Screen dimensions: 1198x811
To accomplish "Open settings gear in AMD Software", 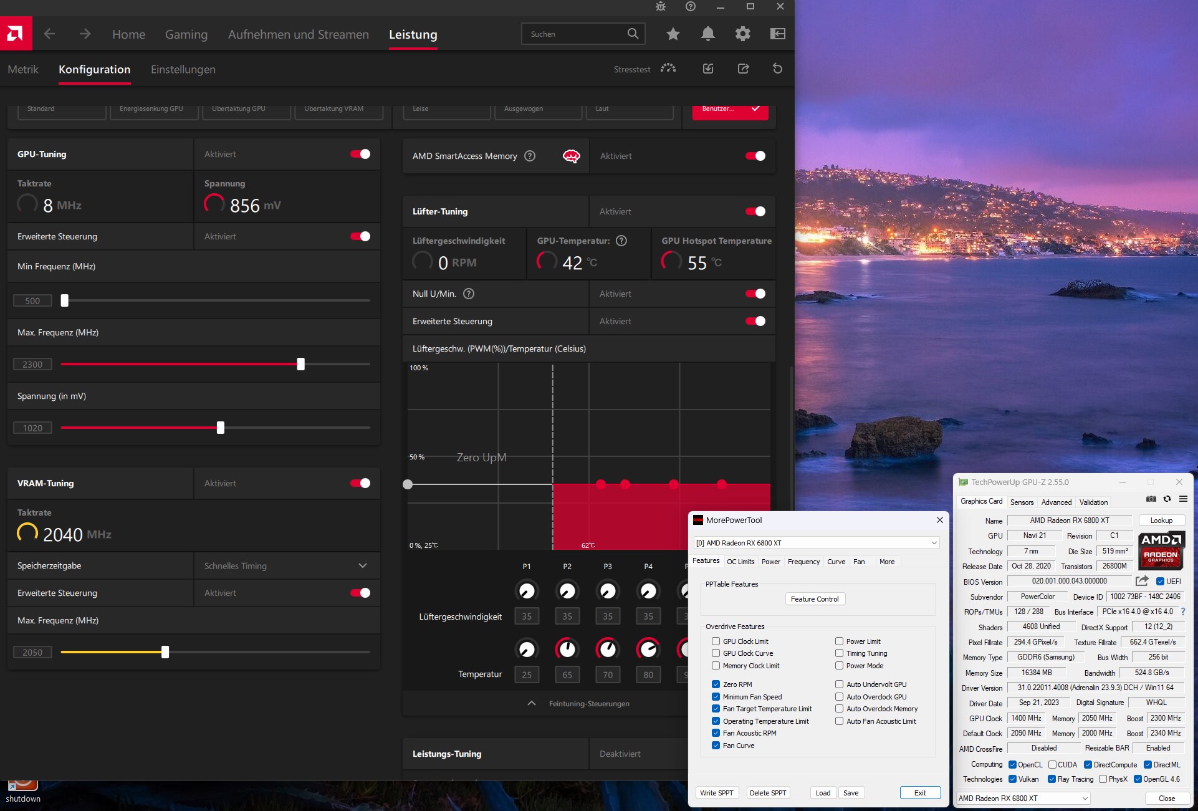I will (742, 34).
